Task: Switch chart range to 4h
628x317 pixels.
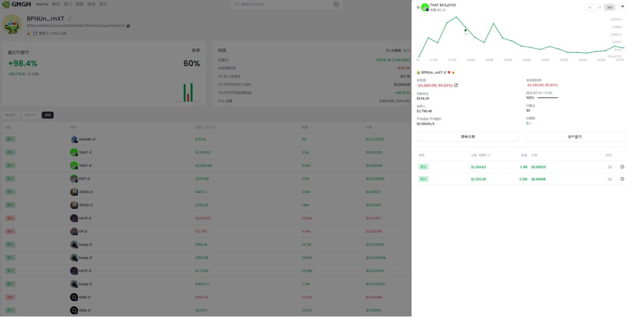Action: tap(590, 7)
